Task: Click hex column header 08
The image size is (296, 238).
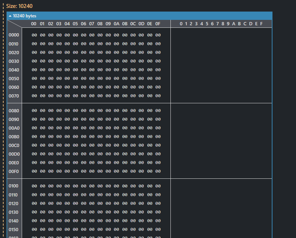Action: click(x=100, y=24)
